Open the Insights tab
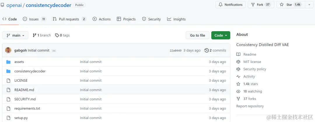The width and height of the screenshot is (315, 122). coord(176,19)
